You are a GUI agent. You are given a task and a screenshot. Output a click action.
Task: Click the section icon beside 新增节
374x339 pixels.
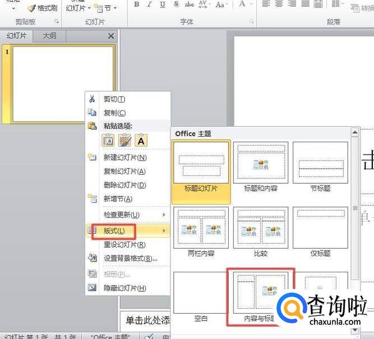click(92, 198)
